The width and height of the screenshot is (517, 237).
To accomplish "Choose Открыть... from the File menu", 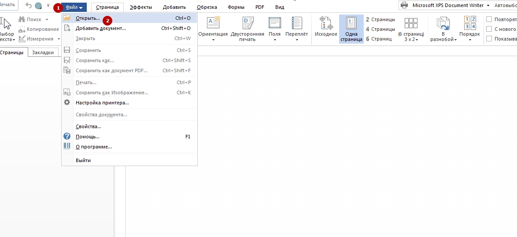I will click(88, 18).
